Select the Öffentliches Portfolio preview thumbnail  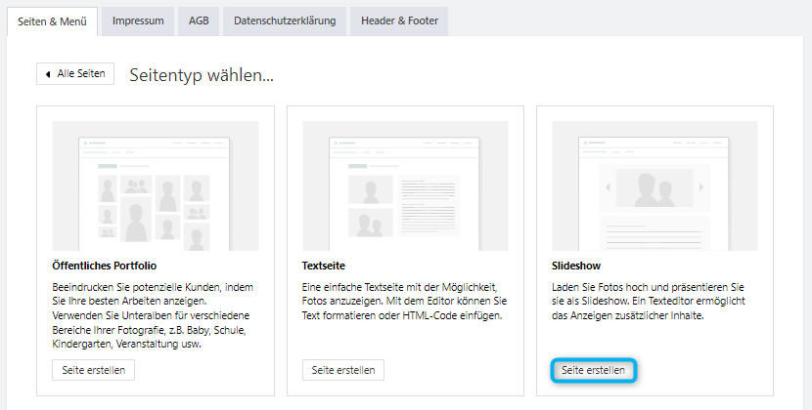(156, 186)
